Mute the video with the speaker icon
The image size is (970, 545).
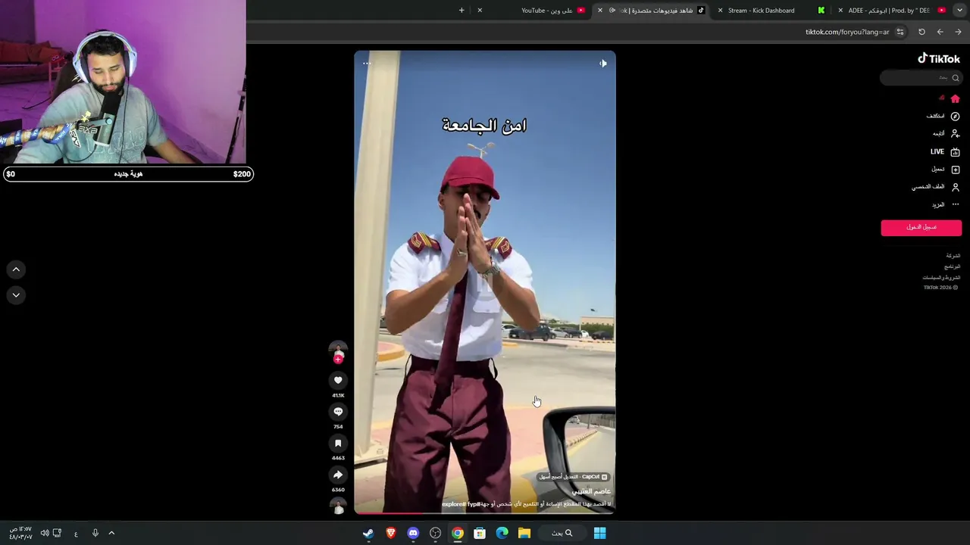coord(602,64)
